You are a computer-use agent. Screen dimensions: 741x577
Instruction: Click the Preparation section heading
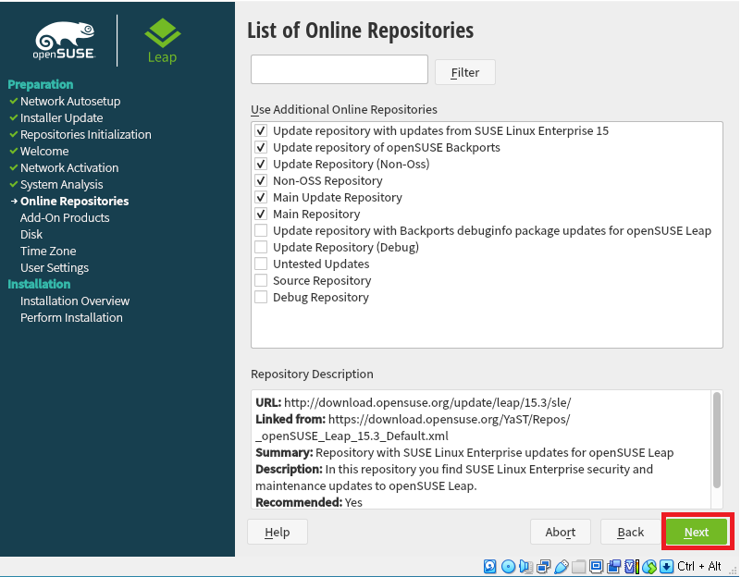pyautogui.click(x=40, y=84)
